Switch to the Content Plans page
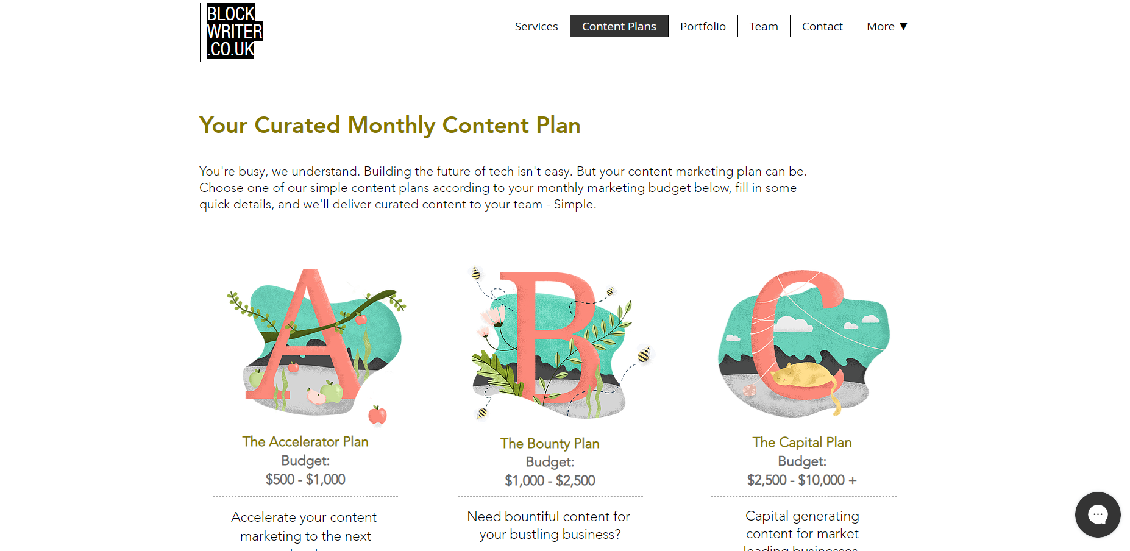Viewport: 1130px width, 551px height. pyautogui.click(x=619, y=26)
